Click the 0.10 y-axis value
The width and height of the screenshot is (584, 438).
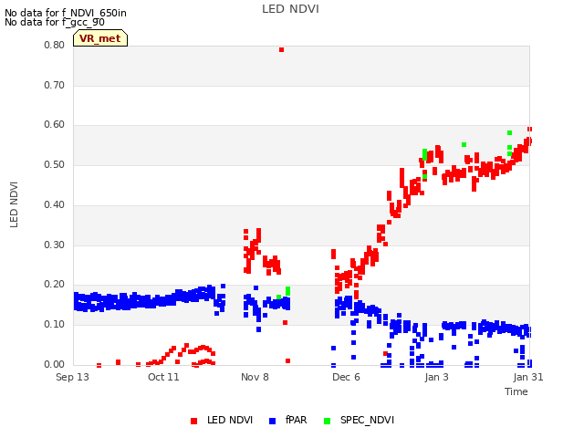pyautogui.click(x=55, y=325)
